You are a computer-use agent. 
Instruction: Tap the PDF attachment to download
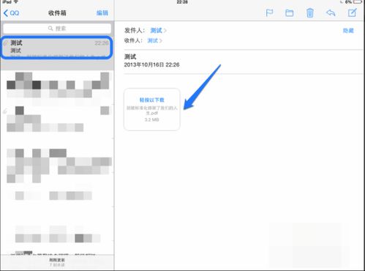coord(152,109)
